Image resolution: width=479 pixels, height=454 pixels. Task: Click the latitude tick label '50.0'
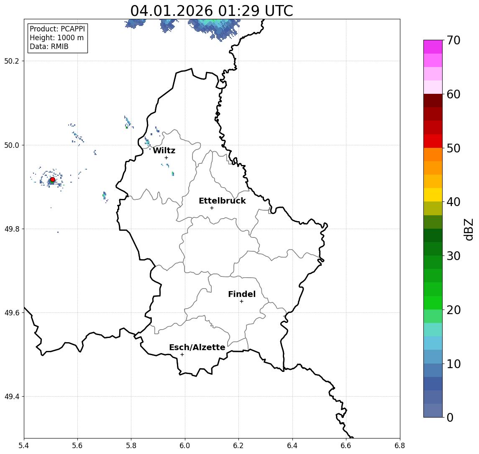[11, 145]
